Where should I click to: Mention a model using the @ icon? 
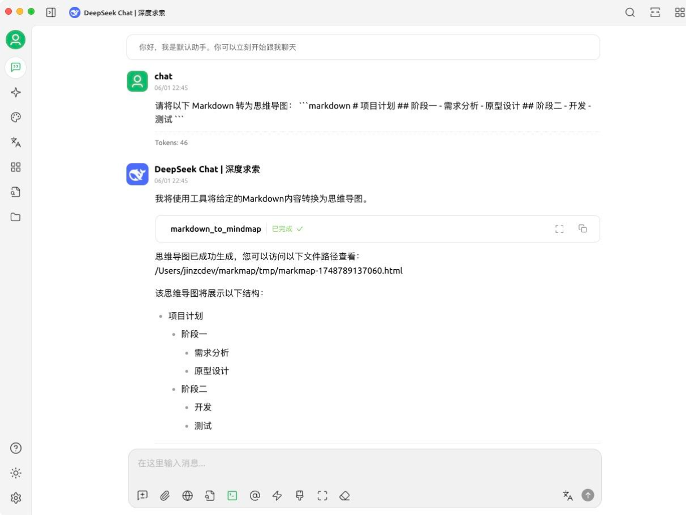pos(254,496)
